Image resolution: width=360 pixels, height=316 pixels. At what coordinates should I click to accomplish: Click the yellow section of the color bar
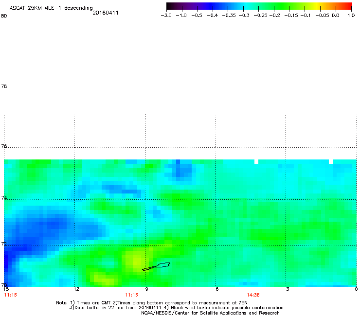[x=317, y=6]
